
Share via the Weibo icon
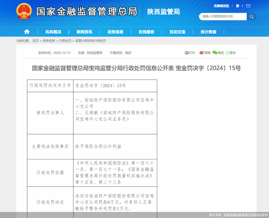(202, 52)
